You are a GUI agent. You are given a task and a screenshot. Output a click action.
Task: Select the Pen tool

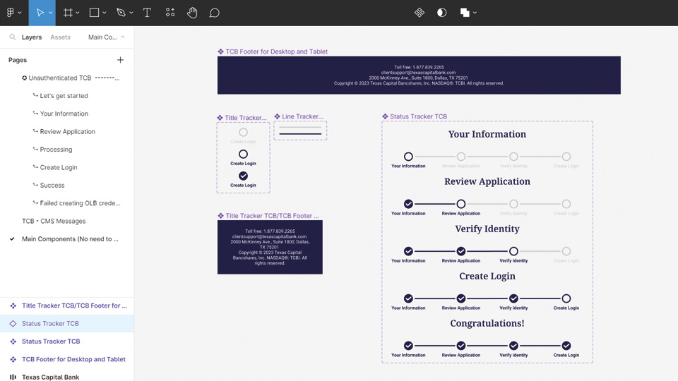point(121,13)
